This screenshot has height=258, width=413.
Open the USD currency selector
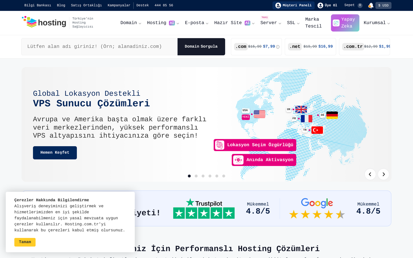pyautogui.click(x=383, y=5)
